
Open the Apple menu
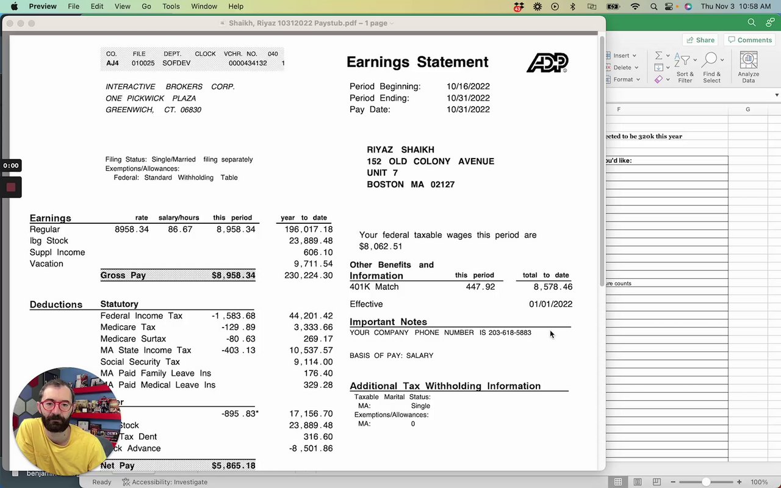[14, 6]
